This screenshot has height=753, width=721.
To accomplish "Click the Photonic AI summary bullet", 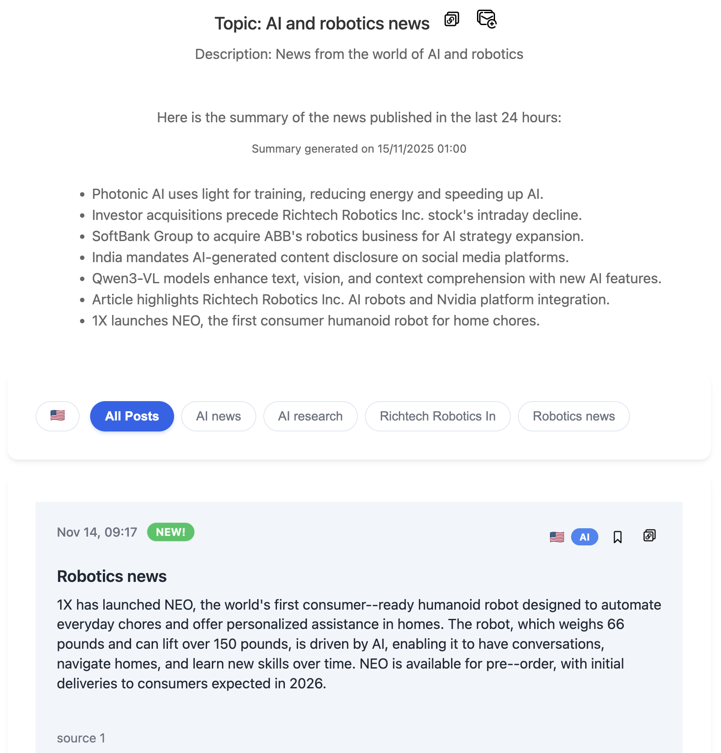I will (x=317, y=194).
